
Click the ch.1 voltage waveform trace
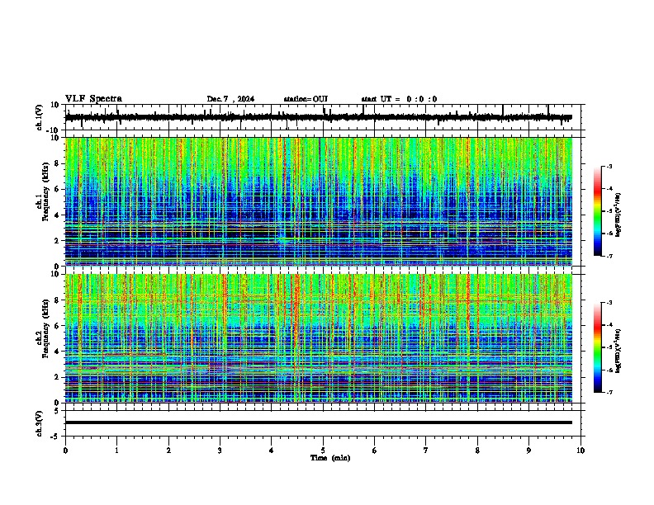[x=319, y=117]
